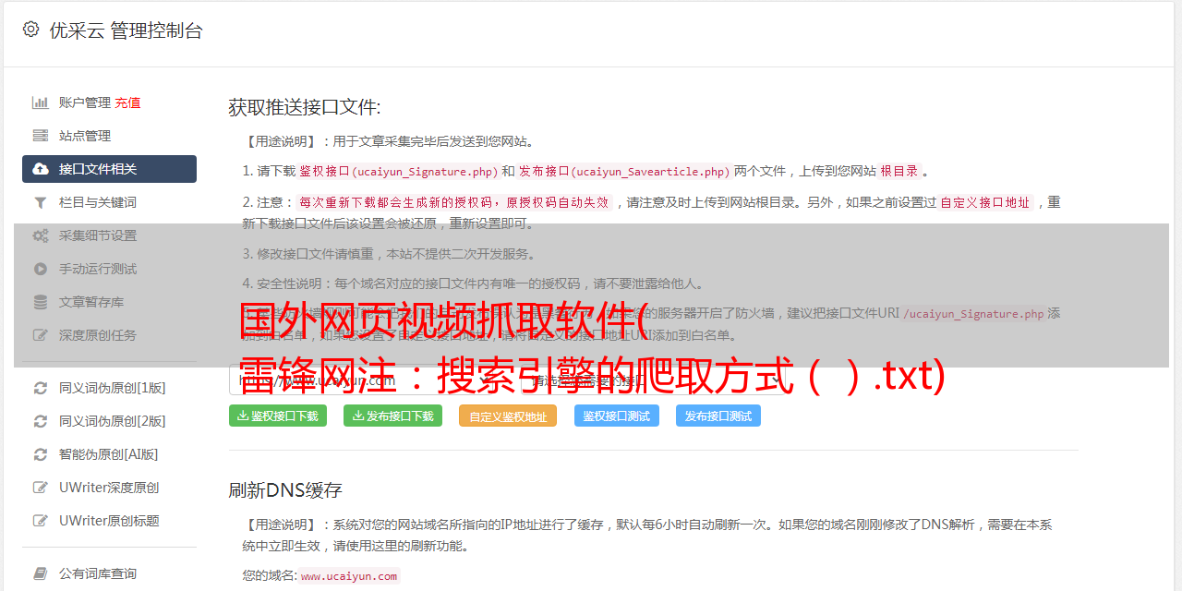Open 栏目与关键词 via its filter icon
Image resolution: width=1182 pixels, height=591 pixels.
point(41,202)
